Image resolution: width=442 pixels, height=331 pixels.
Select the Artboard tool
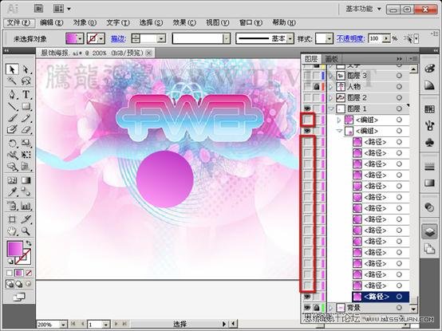pos(12,219)
